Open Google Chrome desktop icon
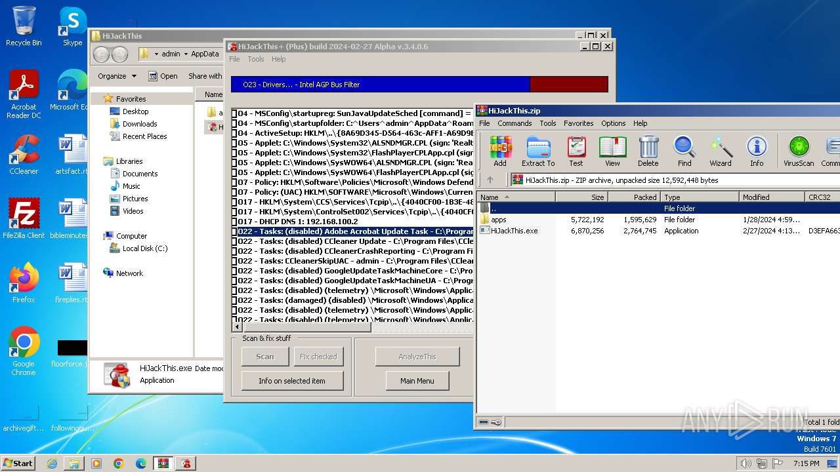The height and width of the screenshot is (472, 840). (24, 351)
